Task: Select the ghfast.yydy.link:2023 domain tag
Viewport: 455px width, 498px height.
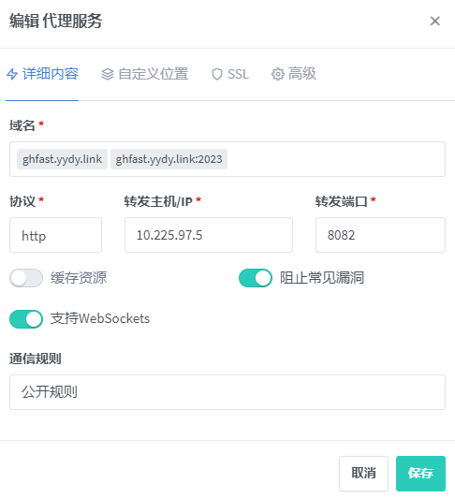Action: coord(169,159)
